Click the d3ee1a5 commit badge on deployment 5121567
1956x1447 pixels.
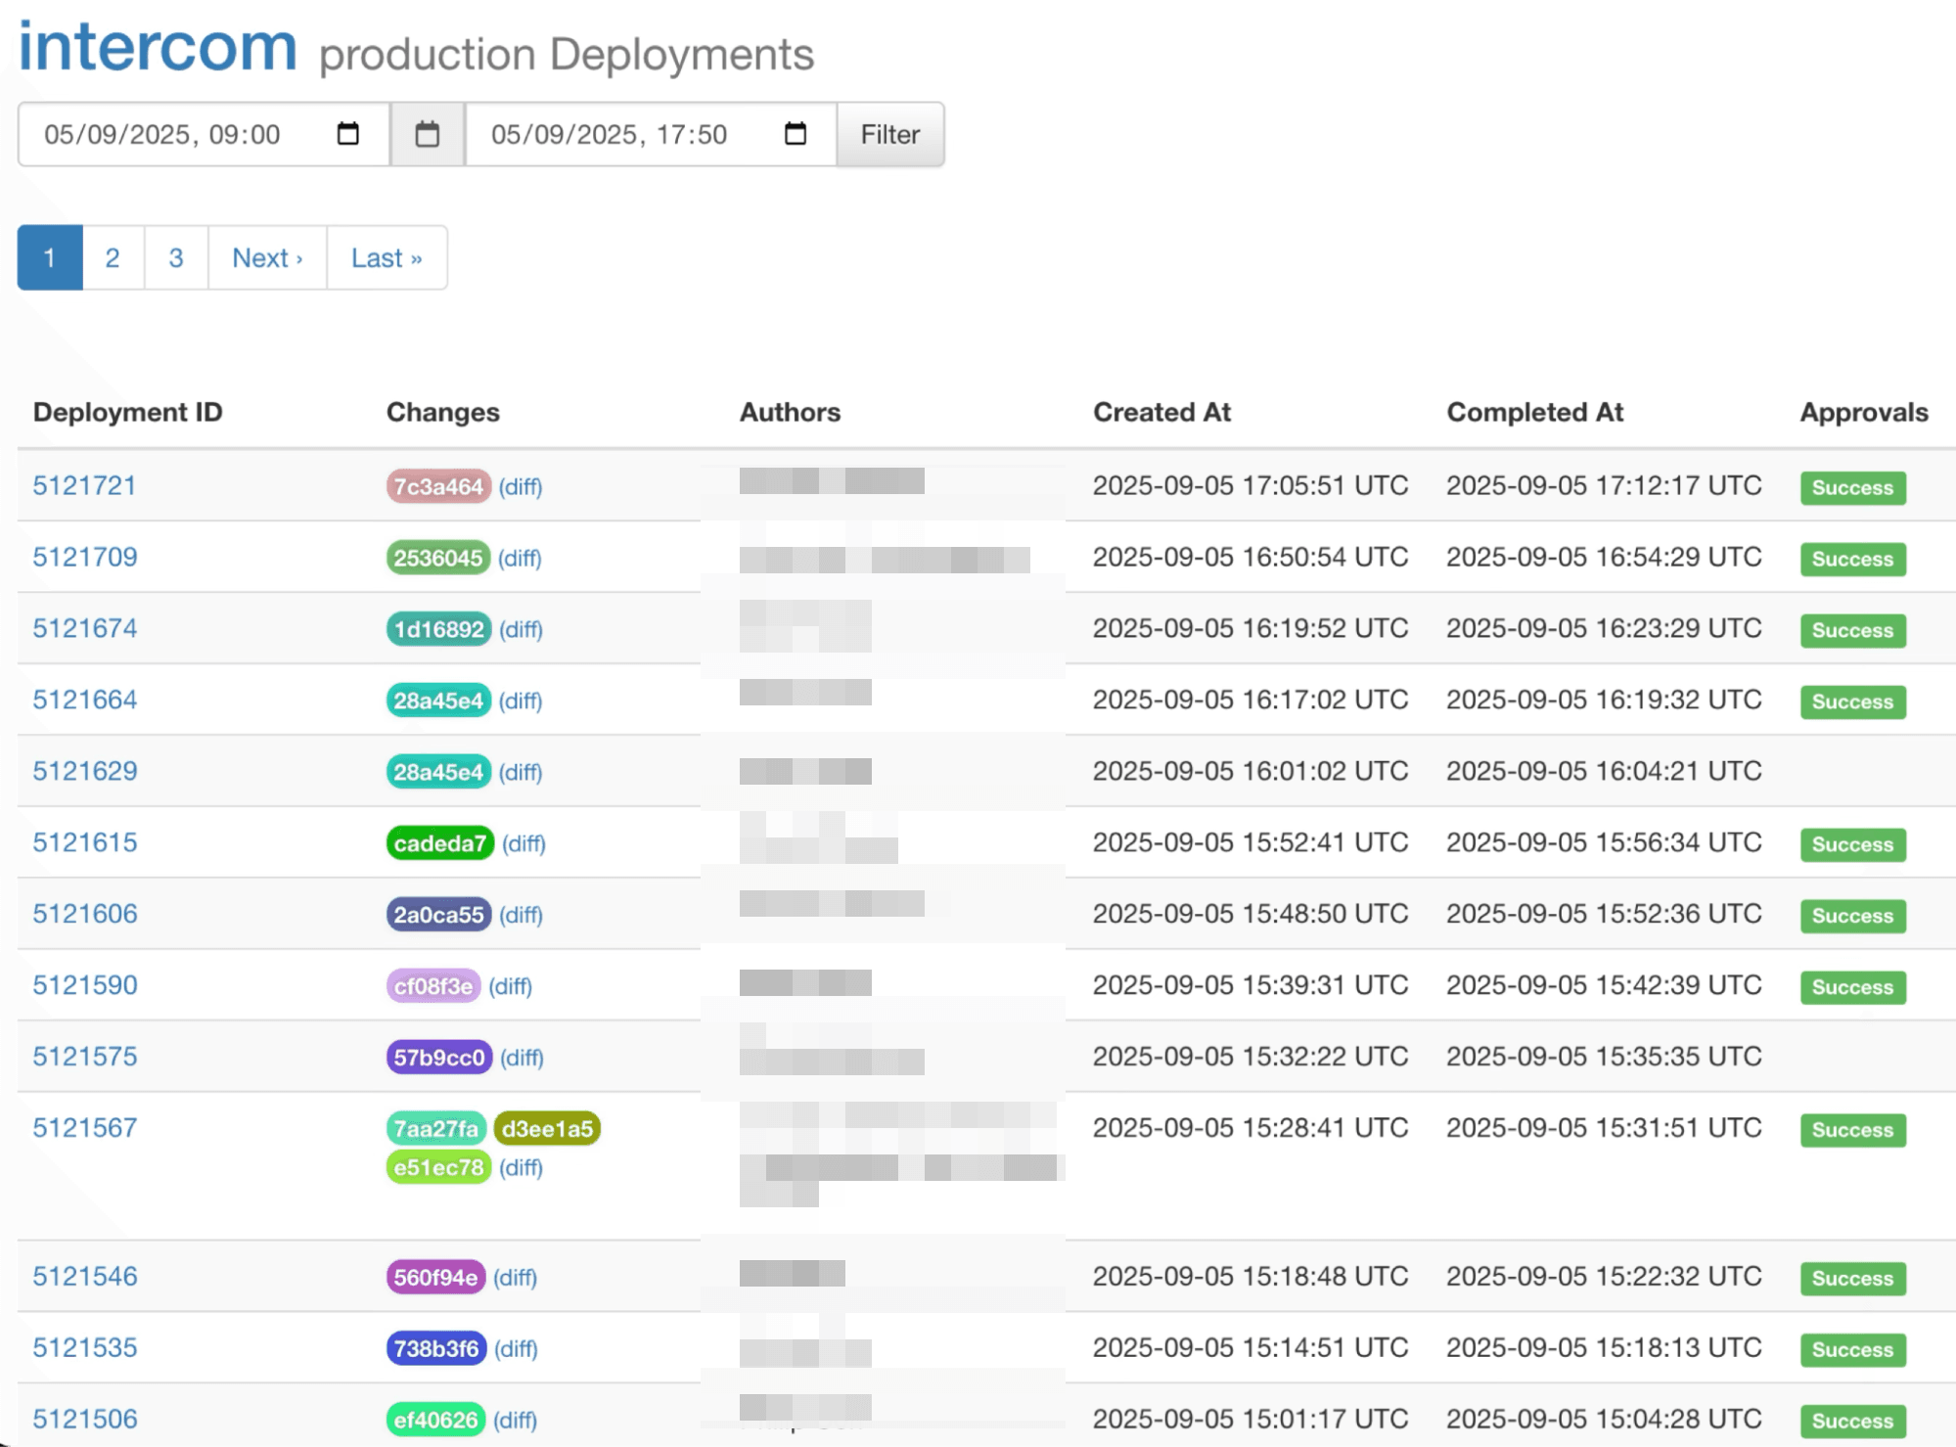(547, 1128)
